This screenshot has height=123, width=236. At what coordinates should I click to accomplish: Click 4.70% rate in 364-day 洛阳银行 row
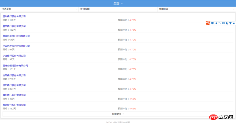(132, 89)
